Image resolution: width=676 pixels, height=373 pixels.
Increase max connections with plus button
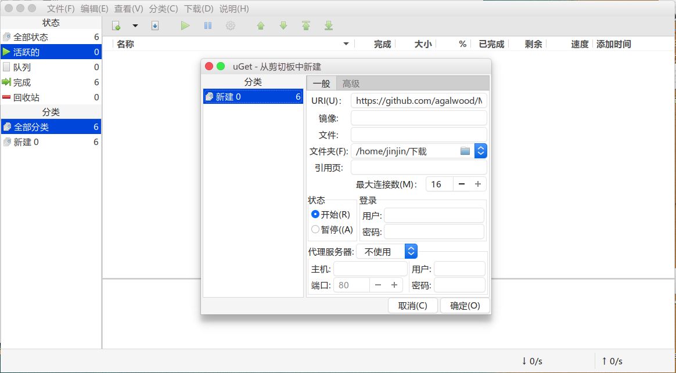pos(478,184)
